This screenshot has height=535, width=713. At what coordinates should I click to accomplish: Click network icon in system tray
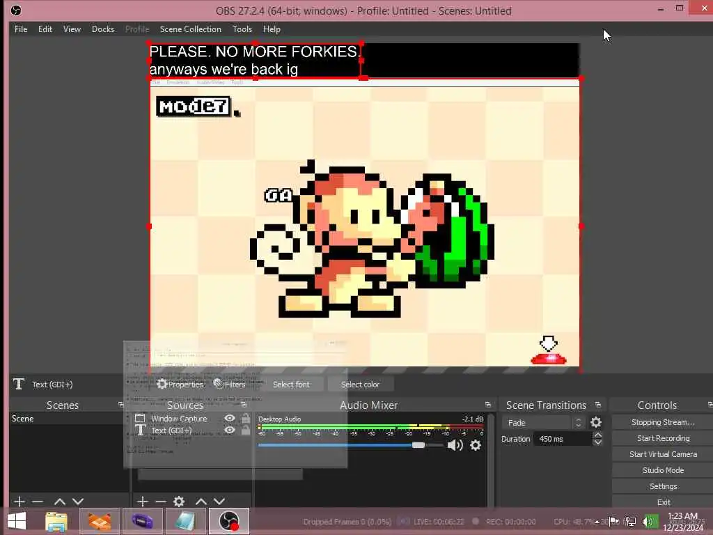[630, 521]
